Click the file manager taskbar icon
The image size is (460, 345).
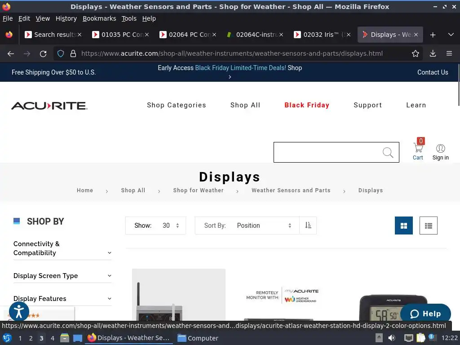65,338
